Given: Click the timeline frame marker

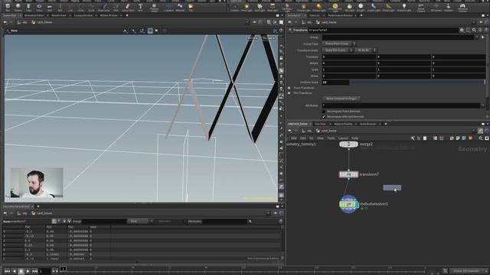Looking at the screenshot, I should [63, 268].
